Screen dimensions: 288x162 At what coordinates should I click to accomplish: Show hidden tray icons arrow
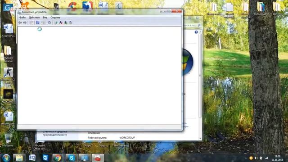click(x=246, y=158)
